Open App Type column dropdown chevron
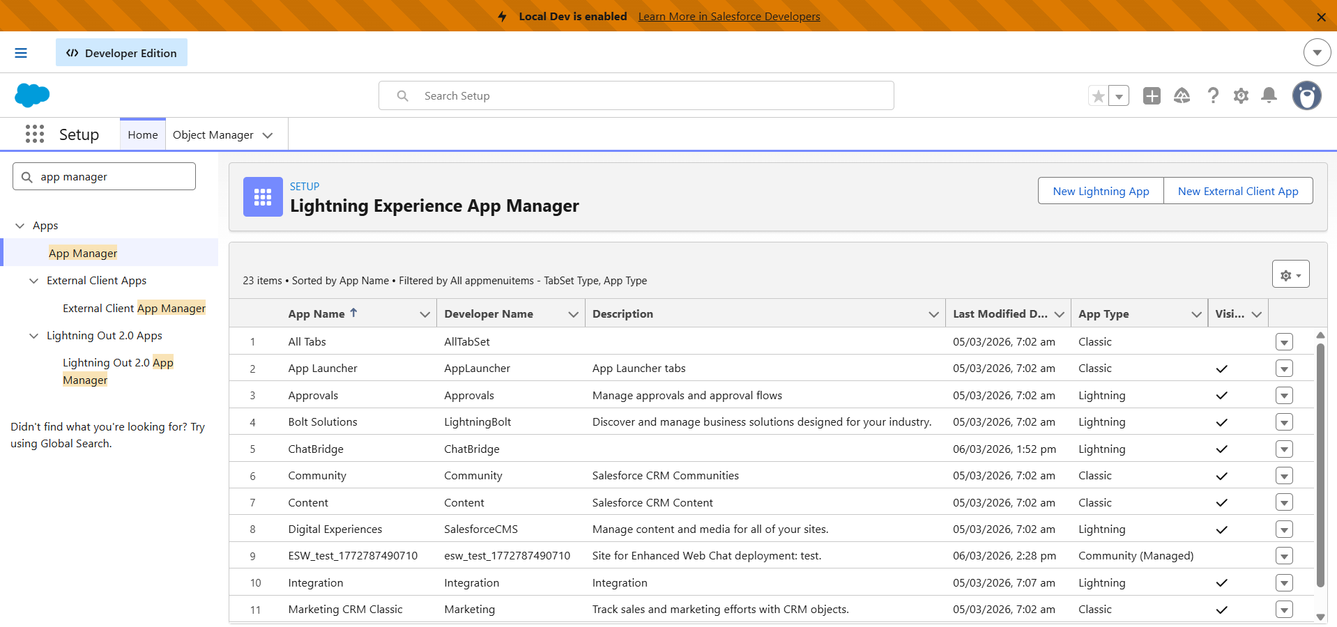This screenshot has width=1337, height=627. pos(1196,314)
